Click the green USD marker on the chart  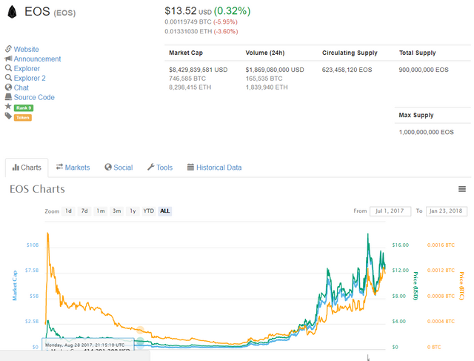pyautogui.click(x=140, y=341)
